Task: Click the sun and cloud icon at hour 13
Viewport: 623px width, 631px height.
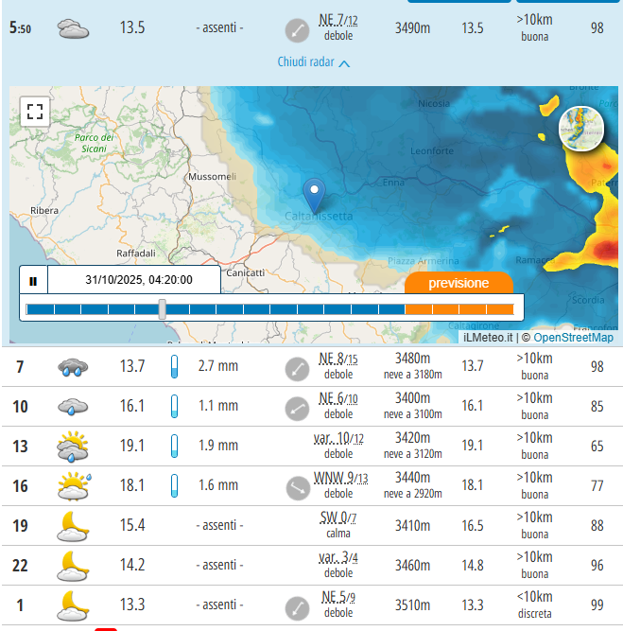Action: (x=73, y=447)
